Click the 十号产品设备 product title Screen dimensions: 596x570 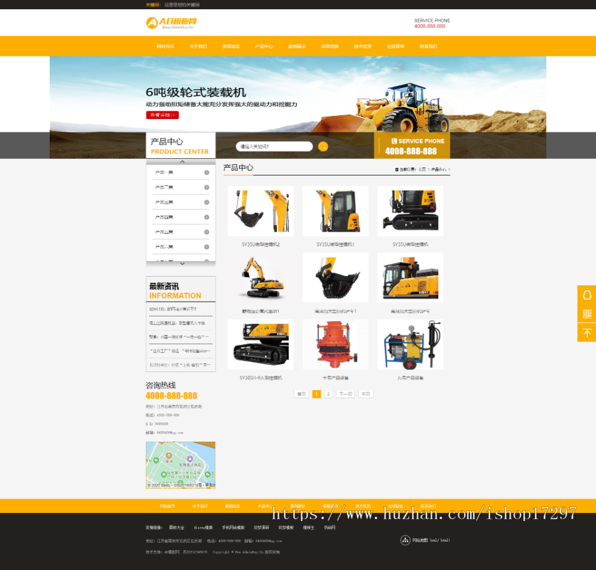pyautogui.click(x=335, y=378)
